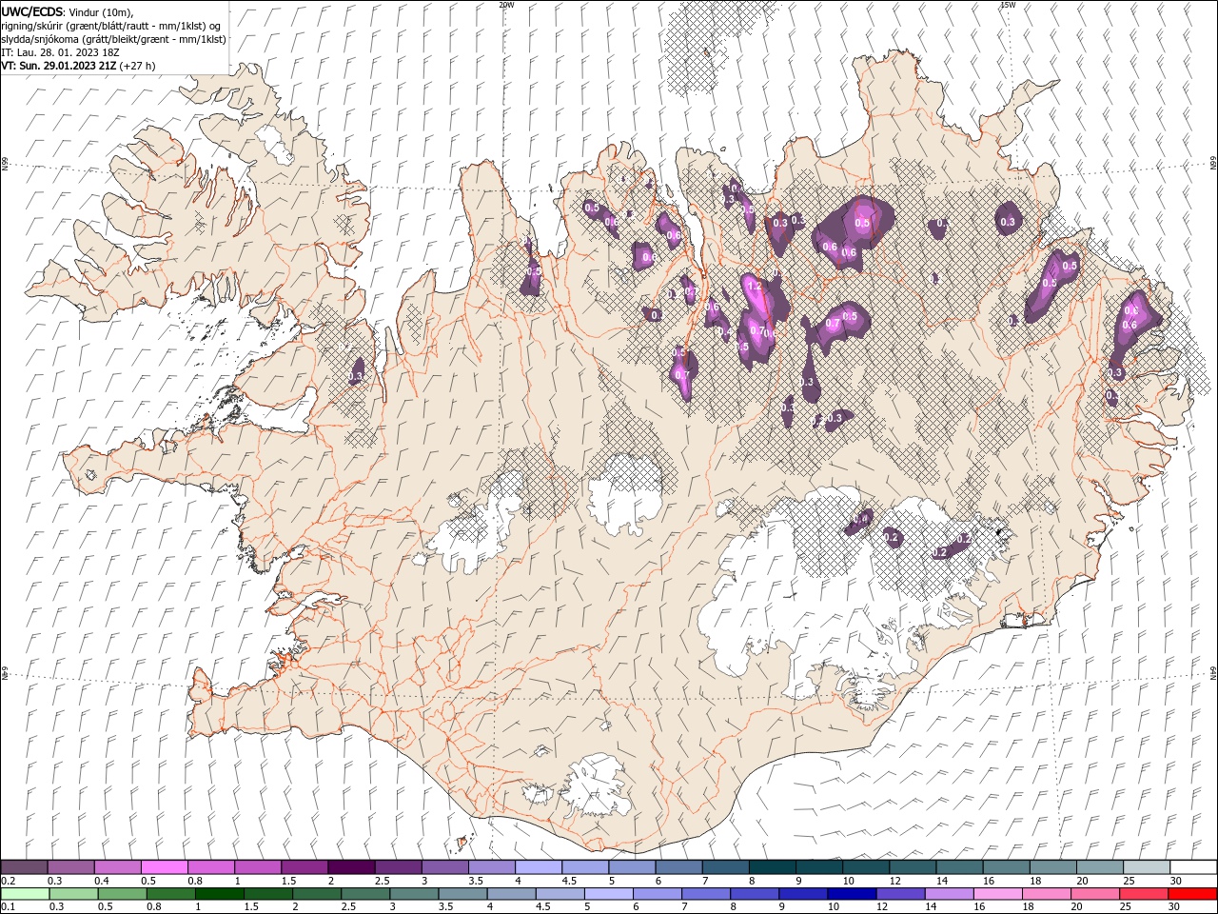Pick the deep blue 10 swatch in lower row

pyautogui.click(x=851, y=894)
